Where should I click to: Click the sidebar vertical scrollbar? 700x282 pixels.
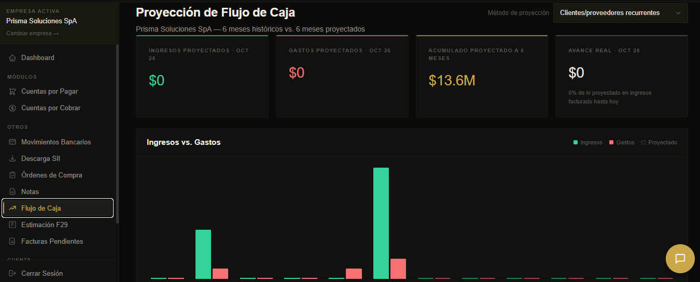117,133
